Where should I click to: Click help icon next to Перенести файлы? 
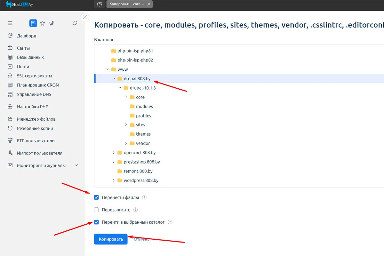[x=144, y=197]
